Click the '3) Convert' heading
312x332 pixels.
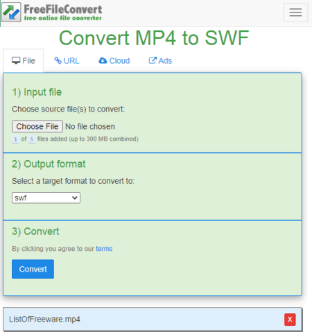tap(35, 231)
